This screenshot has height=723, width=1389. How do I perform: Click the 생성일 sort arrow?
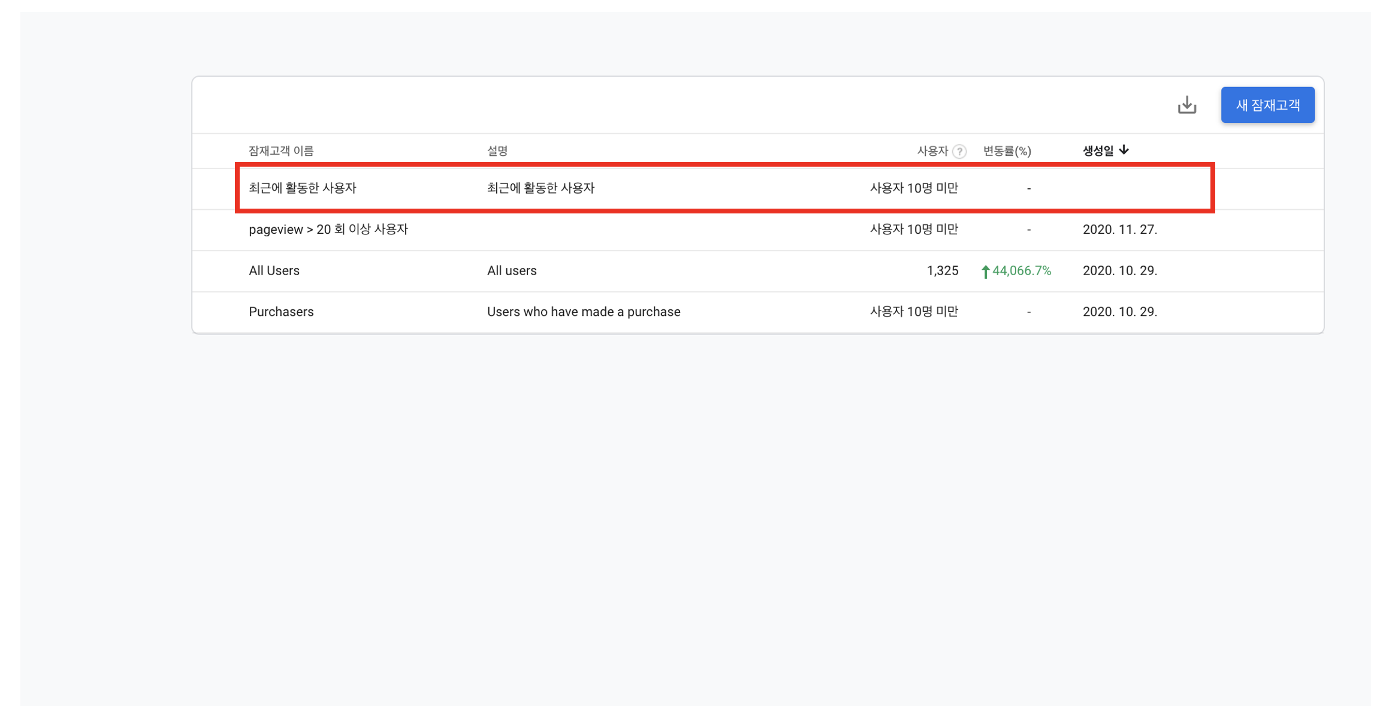click(1124, 150)
